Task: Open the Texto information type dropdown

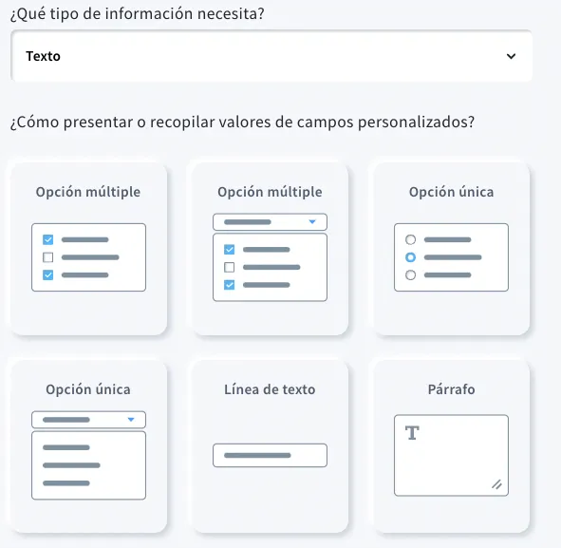Action: (271, 56)
